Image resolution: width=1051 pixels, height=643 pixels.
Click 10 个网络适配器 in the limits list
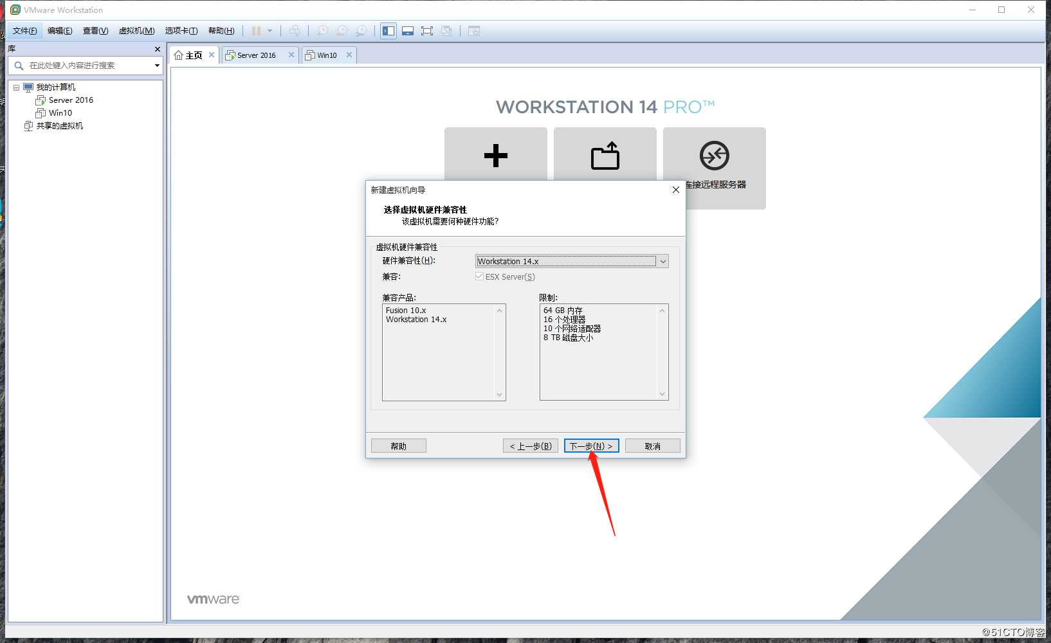pyautogui.click(x=572, y=329)
